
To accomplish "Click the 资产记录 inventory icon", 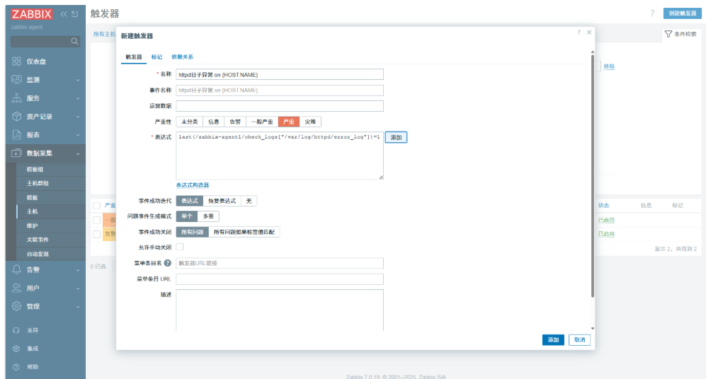I will pyautogui.click(x=17, y=117).
